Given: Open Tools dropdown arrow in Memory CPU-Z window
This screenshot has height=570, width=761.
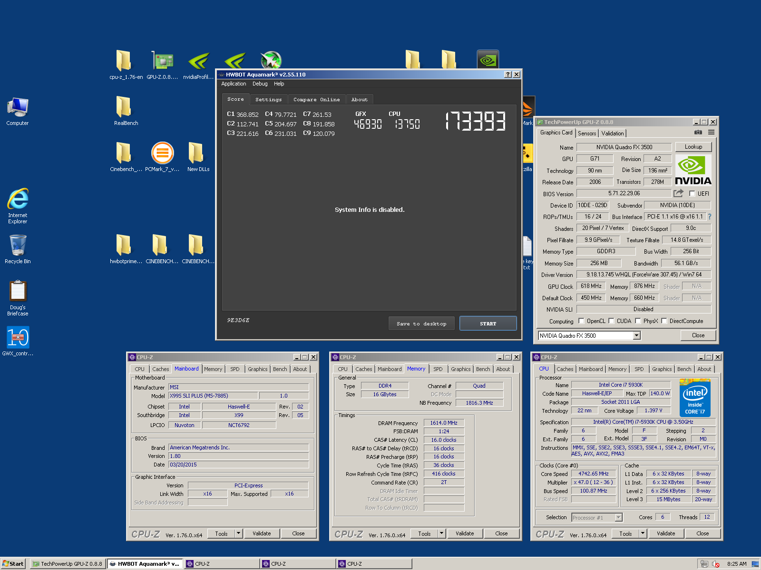Looking at the screenshot, I should point(442,533).
